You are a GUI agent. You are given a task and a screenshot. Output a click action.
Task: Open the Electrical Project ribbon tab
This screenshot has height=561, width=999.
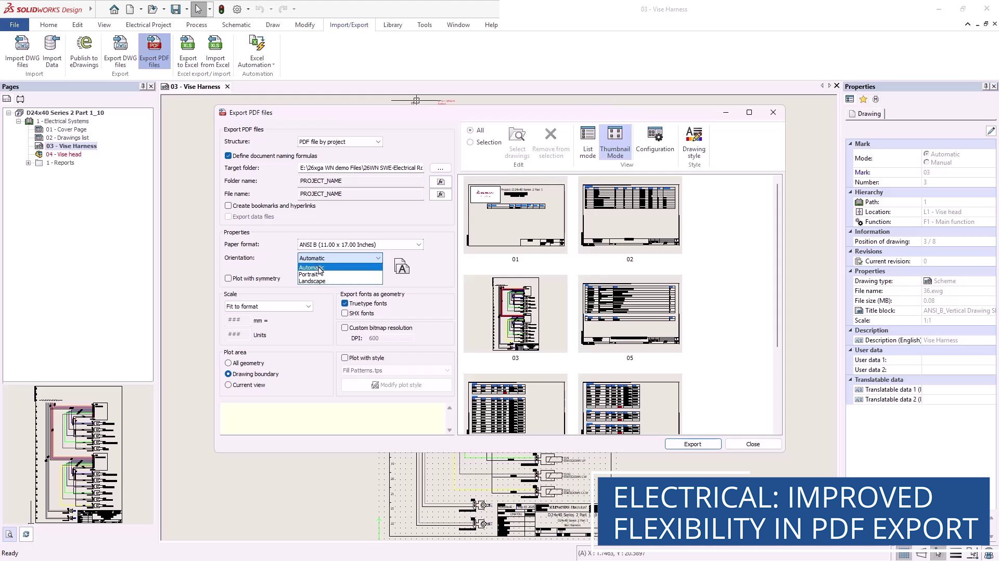148,25
